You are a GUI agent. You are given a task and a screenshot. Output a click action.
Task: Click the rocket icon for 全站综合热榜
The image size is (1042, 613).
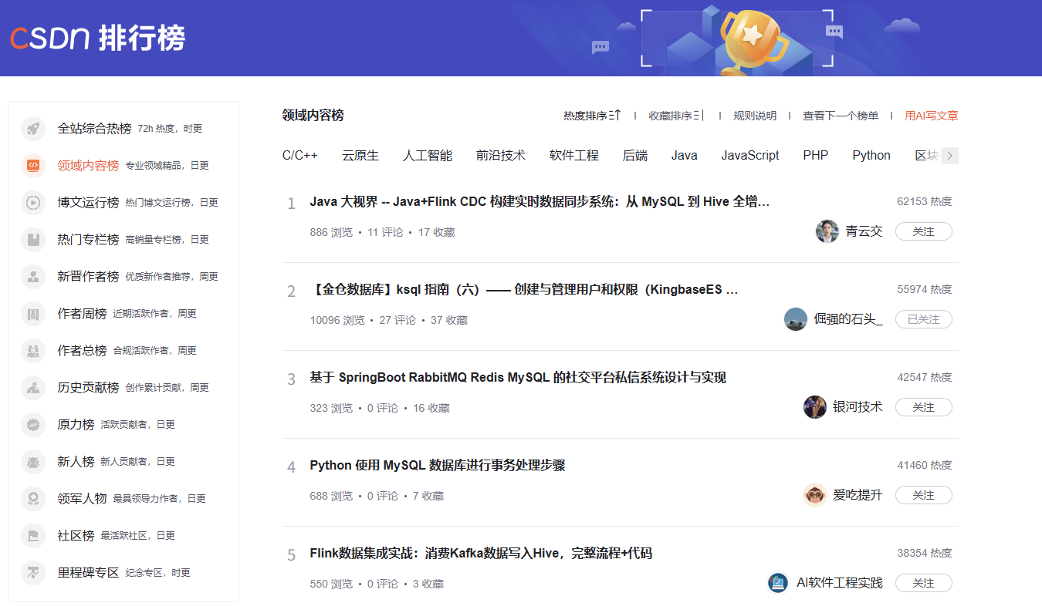pos(33,129)
